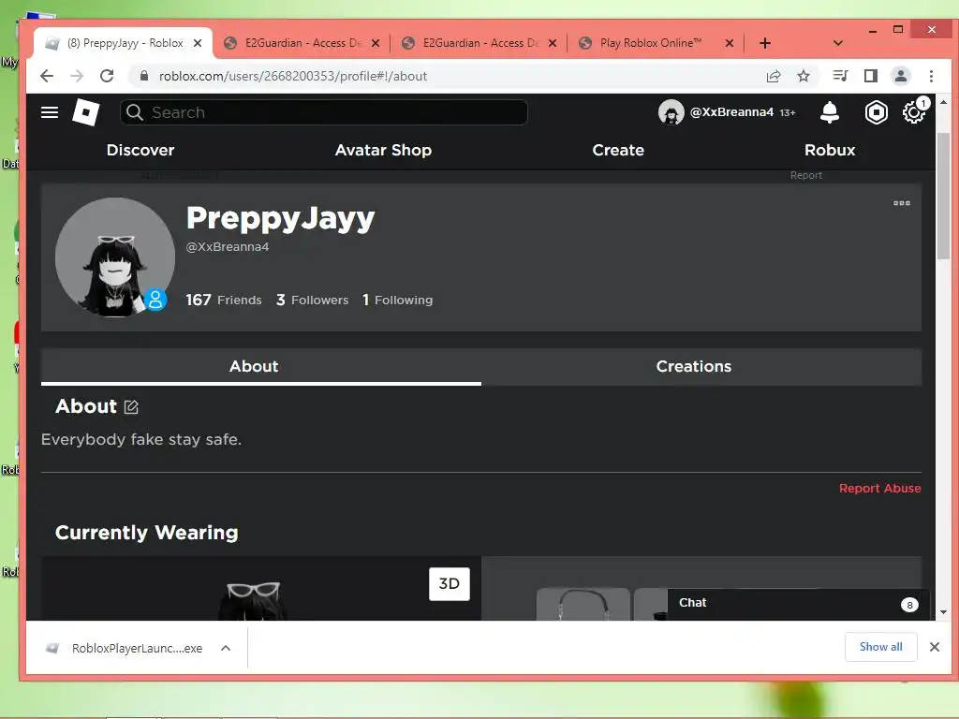The height and width of the screenshot is (719, 959).
Task: Close the Play Roblox Online tab
Action: pyautogui.click(x=729, y=43)
